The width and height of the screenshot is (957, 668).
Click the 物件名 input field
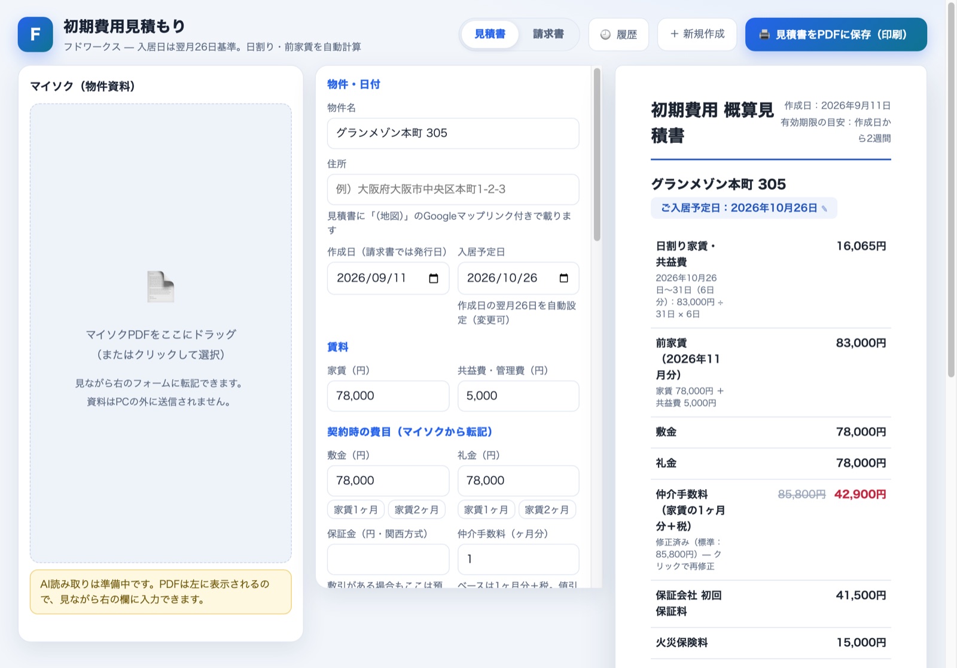453,133
